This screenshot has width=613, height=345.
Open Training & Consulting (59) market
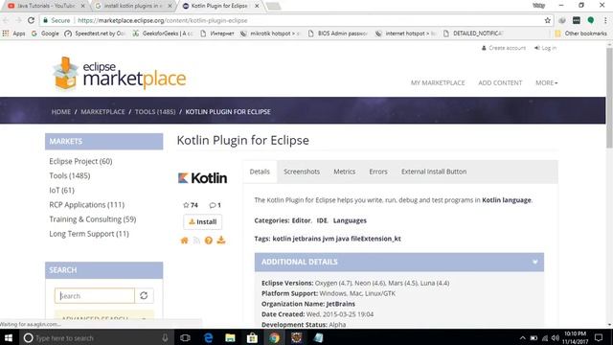pyautogui.click(x=93, y=219)
